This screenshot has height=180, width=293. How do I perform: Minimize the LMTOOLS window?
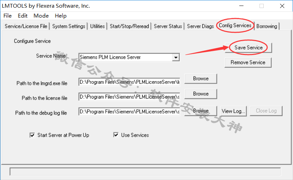tap(241, 6)
